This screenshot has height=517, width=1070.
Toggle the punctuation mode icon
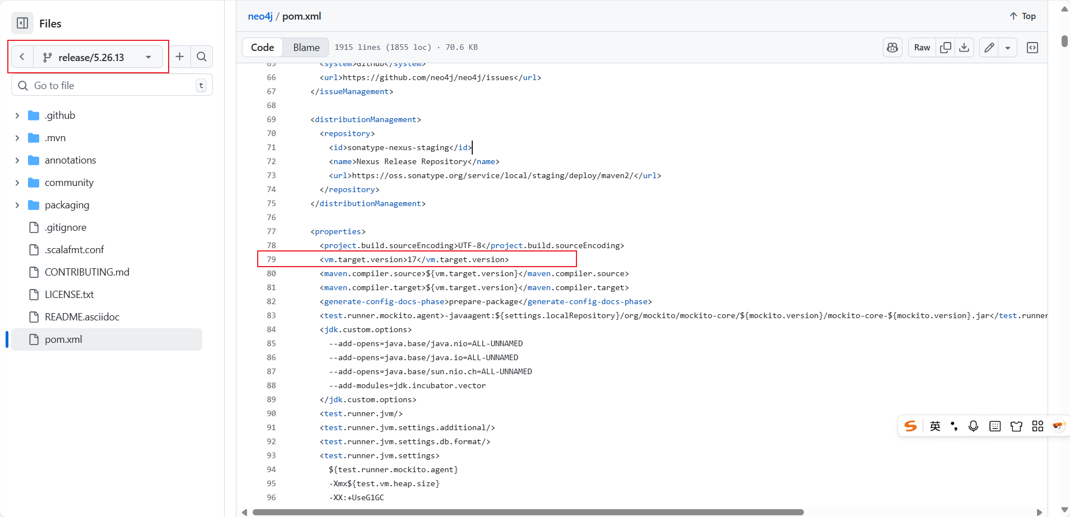(x=954, y=426)
